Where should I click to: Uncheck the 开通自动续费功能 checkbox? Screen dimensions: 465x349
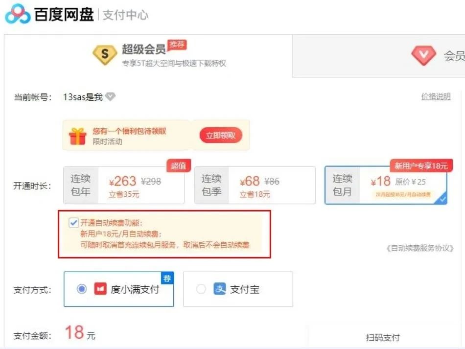[73, 223]
